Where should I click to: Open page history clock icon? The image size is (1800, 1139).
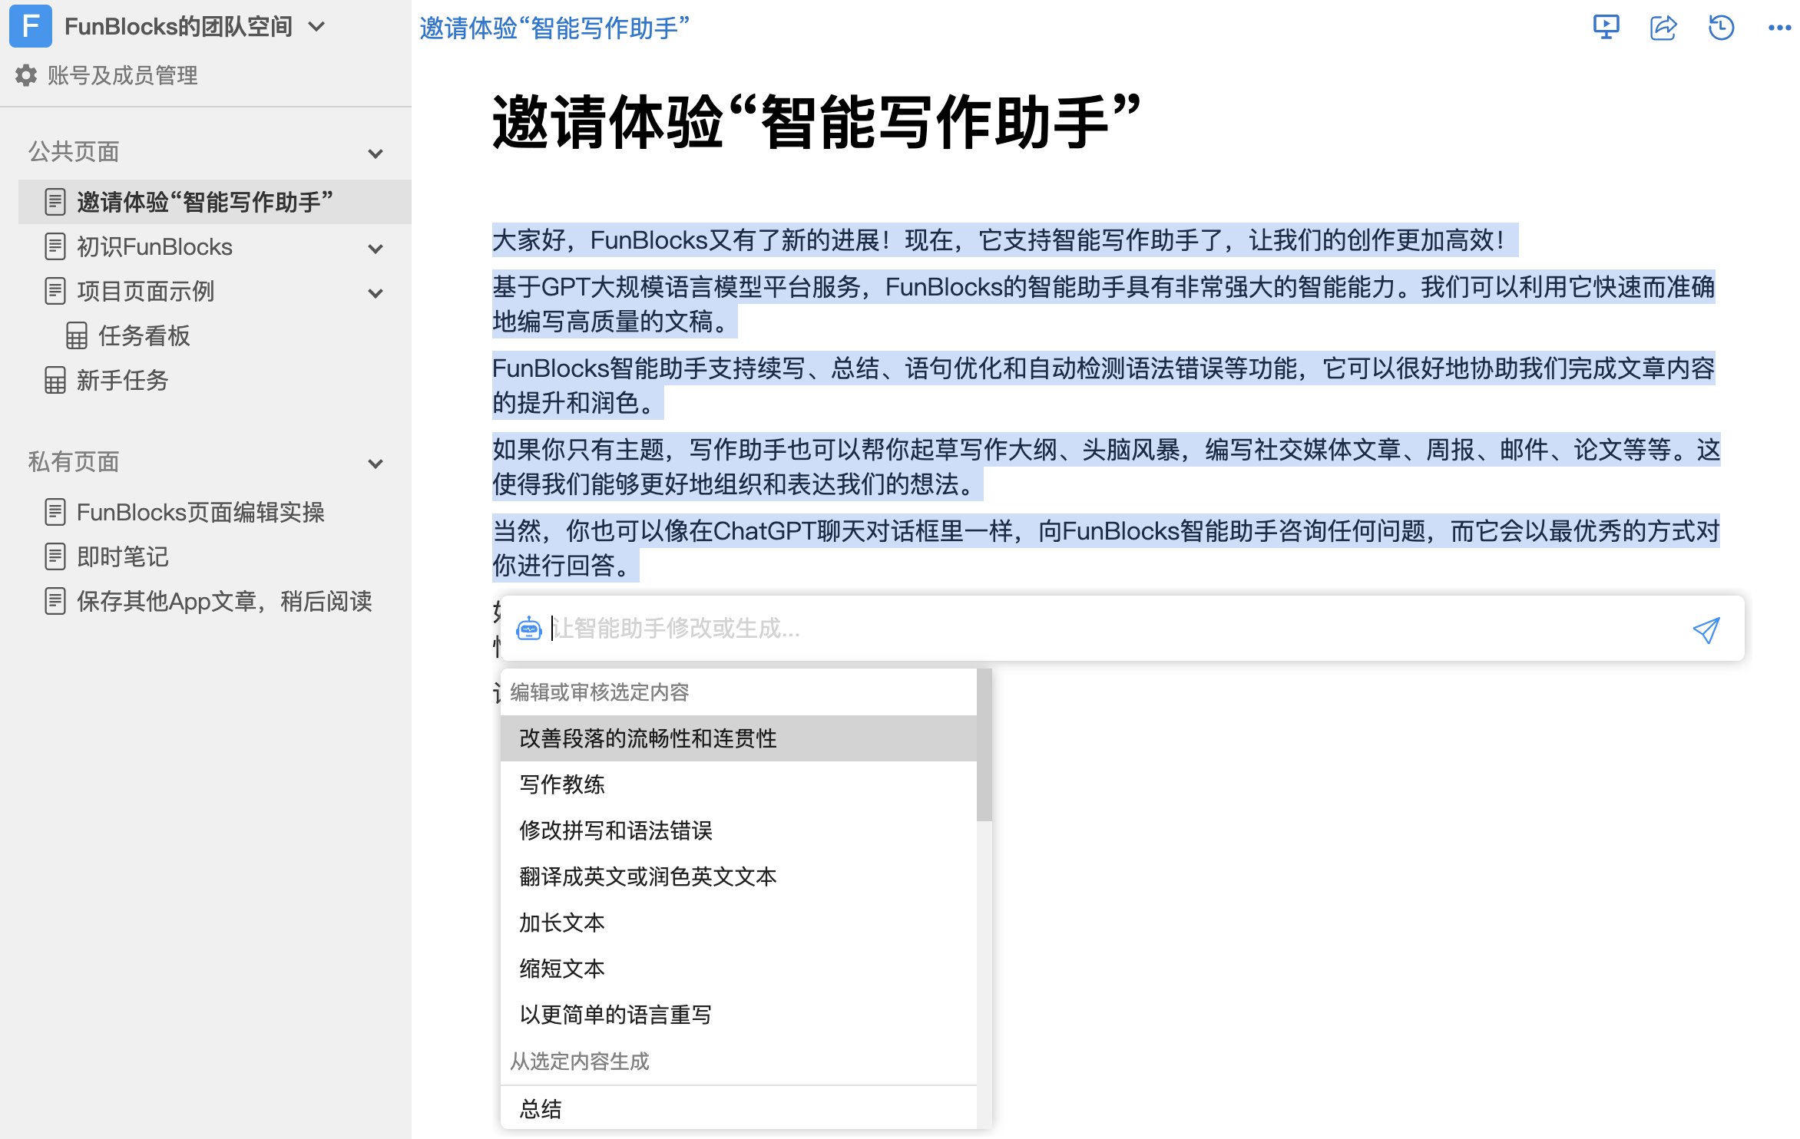click(1721, 28)
